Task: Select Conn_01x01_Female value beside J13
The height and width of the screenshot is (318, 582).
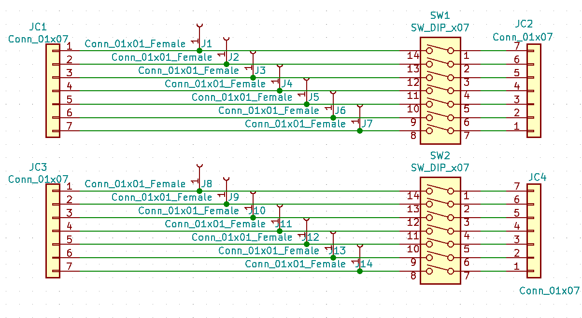Action: 269,250
